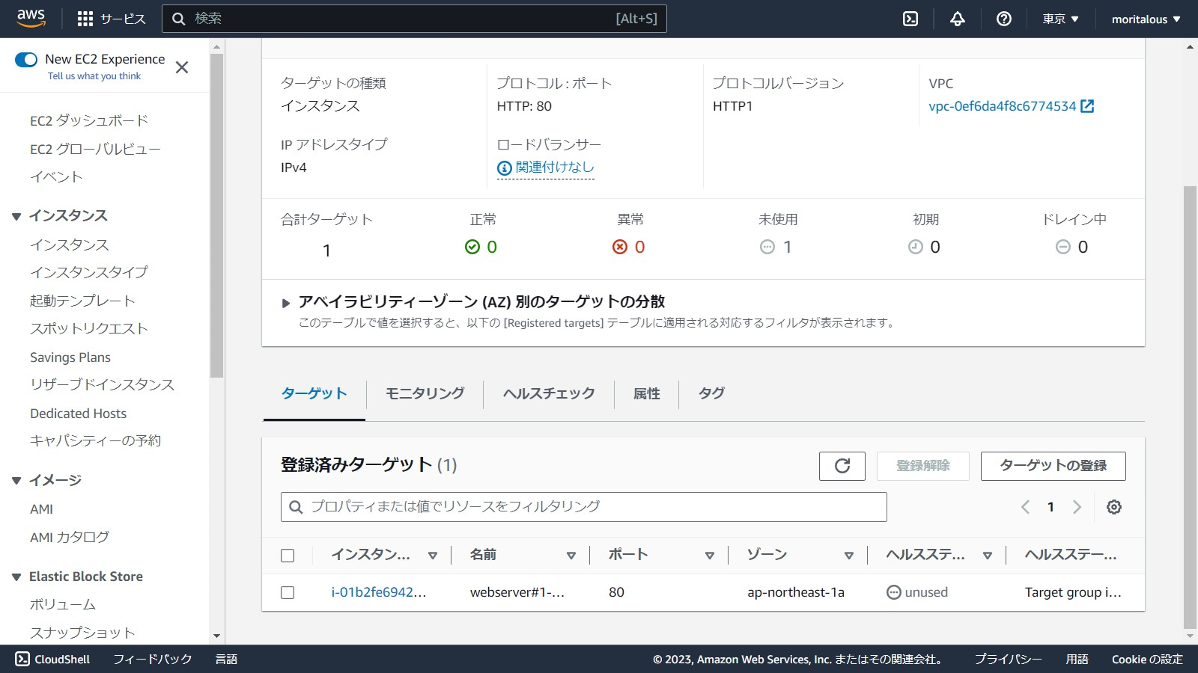Image resolution: width=1198 pixels, height=673 pixels.
Task: Click the ターゲットの登録 button
Action: pos(1053,466)
